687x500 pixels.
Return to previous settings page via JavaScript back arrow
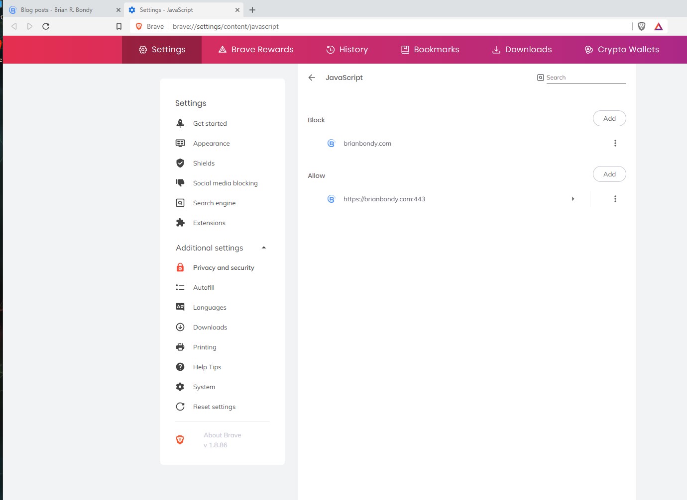(x=312, y=78)
